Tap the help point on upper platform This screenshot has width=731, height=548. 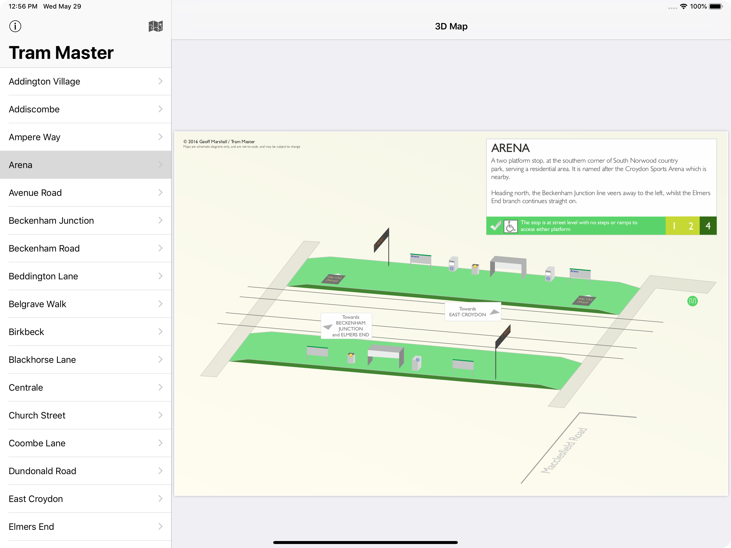[x=475, y=269]
